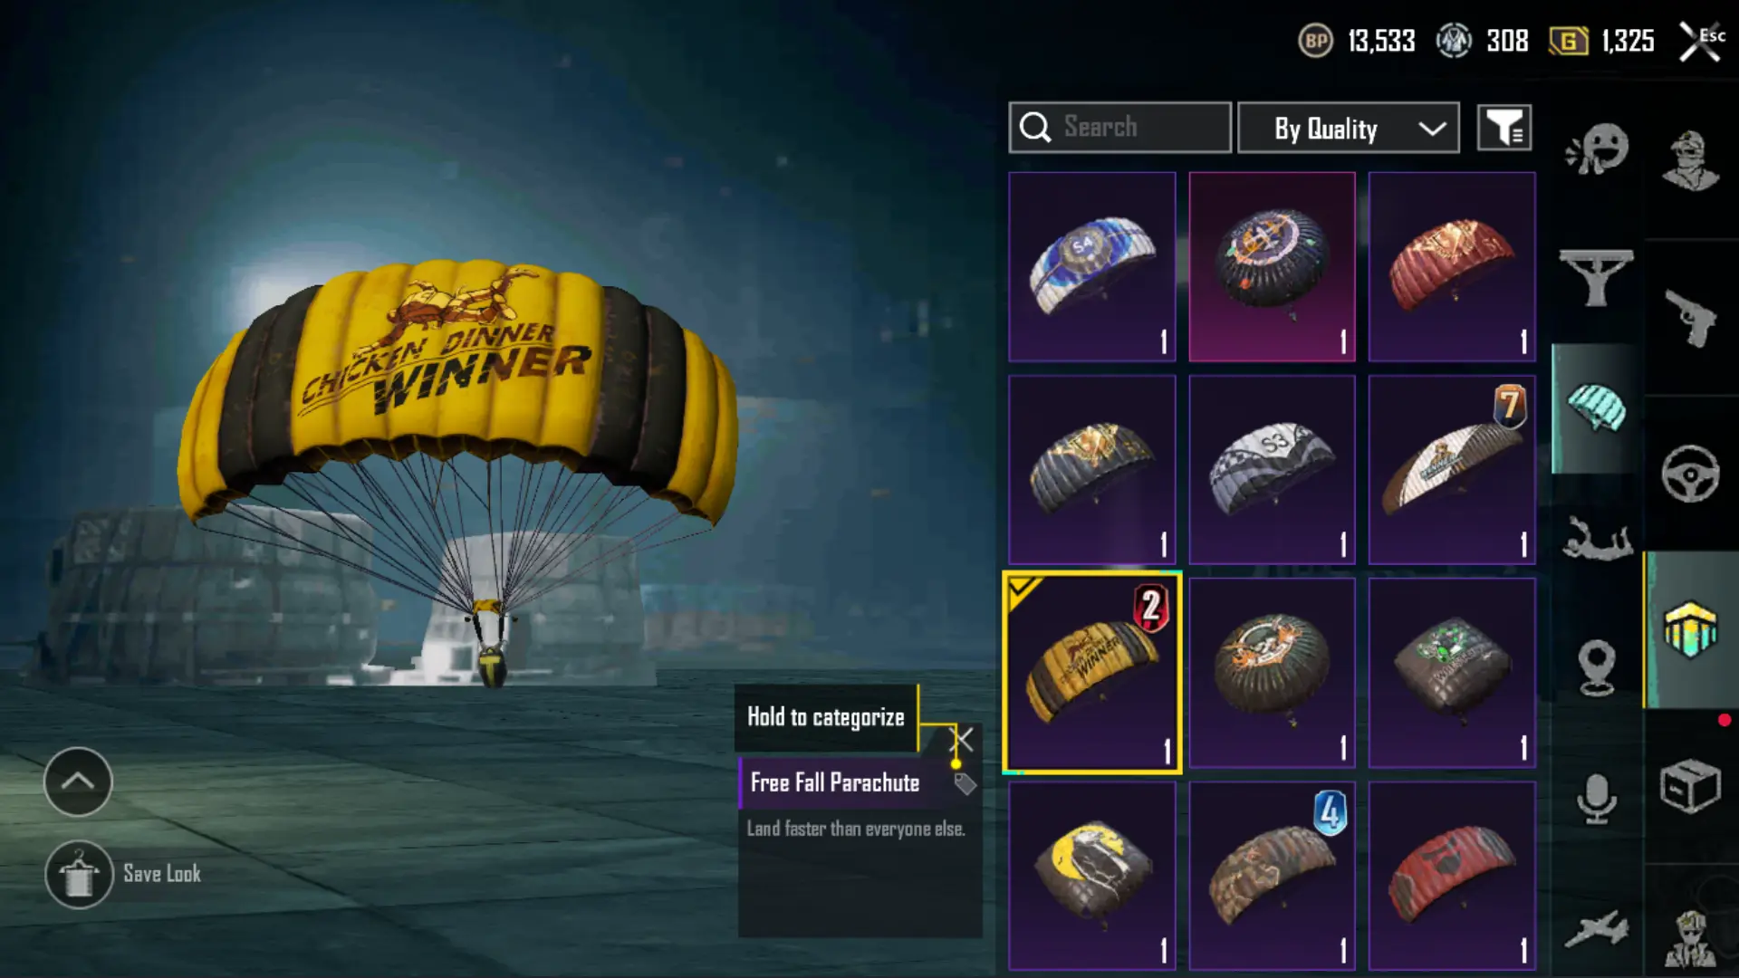Click the tag icon beside Free Fall Parachute
This screenshot has height=978, width=1739.
tap(965, 783)
